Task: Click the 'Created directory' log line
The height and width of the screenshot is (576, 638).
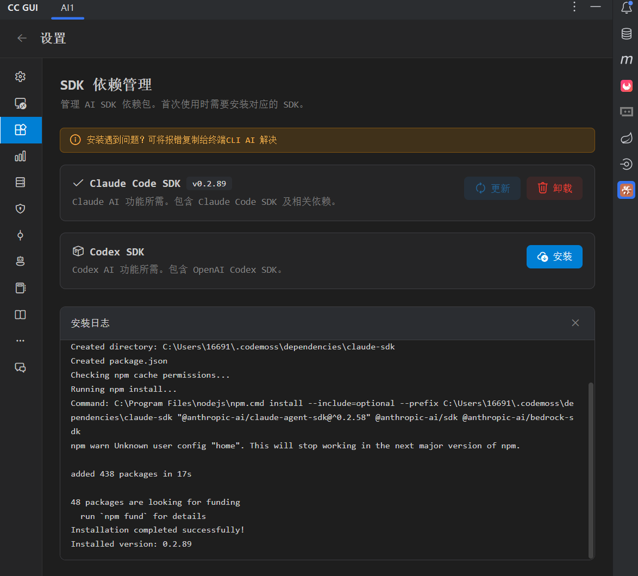Action: (233, 347)
